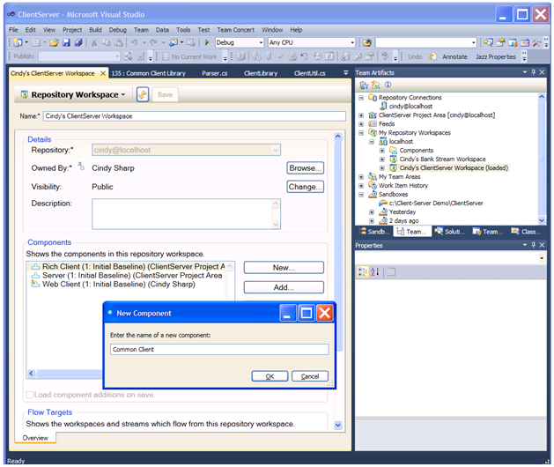Open the Build menu
The height and width of the screenshot is (467, 554).
[95, 30]
